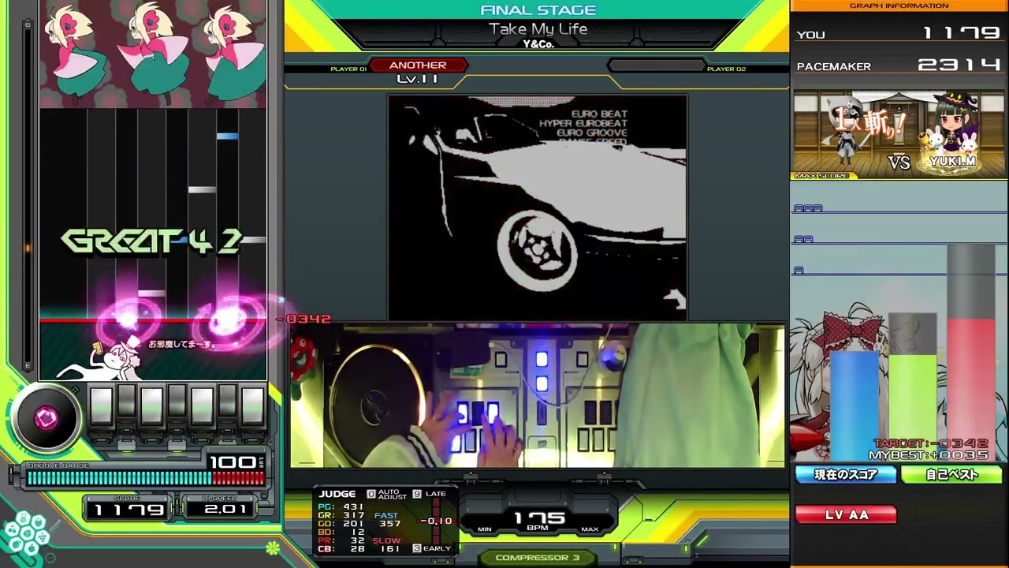The height and width of the screenshot is (568, 1009).
Task: Click the blue current score bar
Action: point(854,406)
